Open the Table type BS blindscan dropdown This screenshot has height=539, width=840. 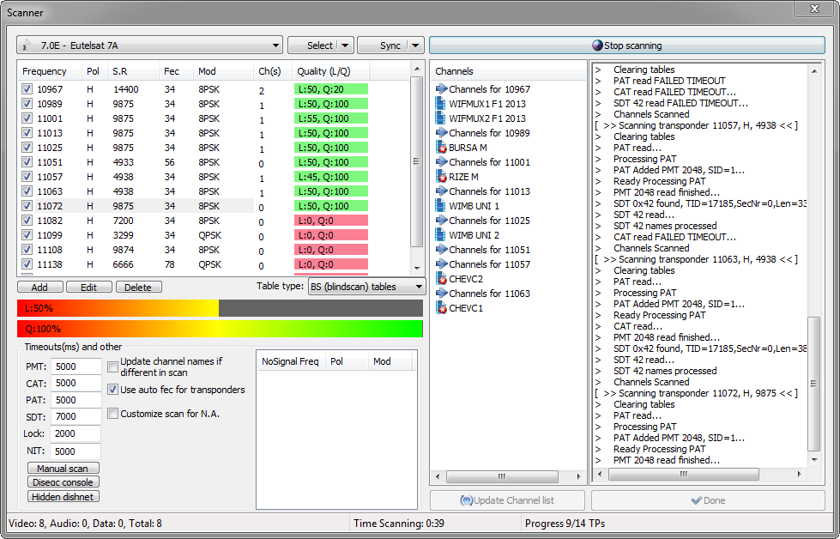367,287
